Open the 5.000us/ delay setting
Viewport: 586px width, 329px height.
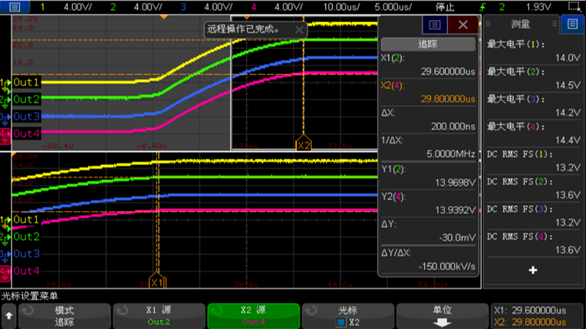click(393, 7)
